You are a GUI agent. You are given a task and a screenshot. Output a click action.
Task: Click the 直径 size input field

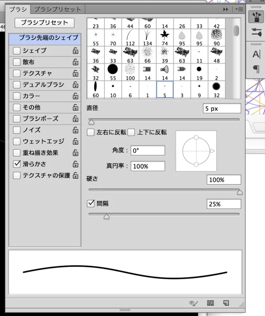(x=222, y=109)
